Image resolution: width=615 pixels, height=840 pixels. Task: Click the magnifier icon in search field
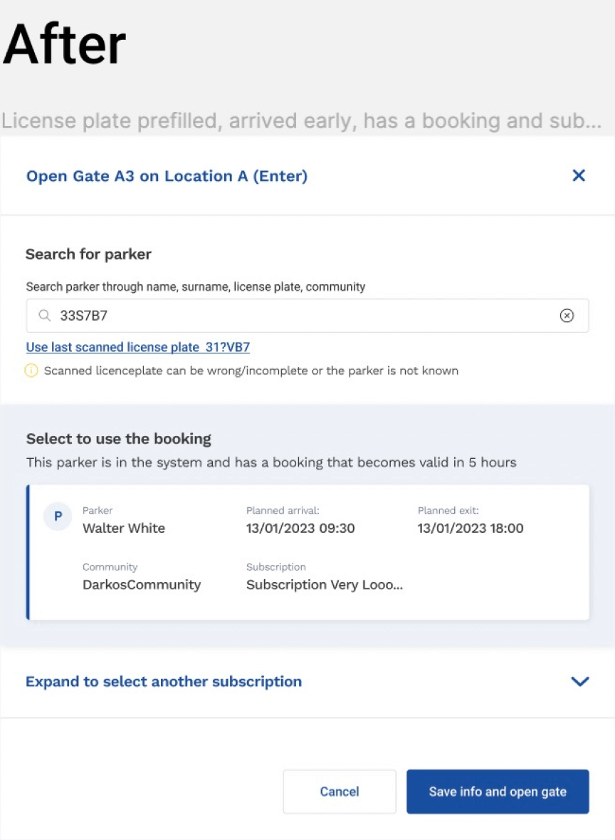click(x=44, y=316)
